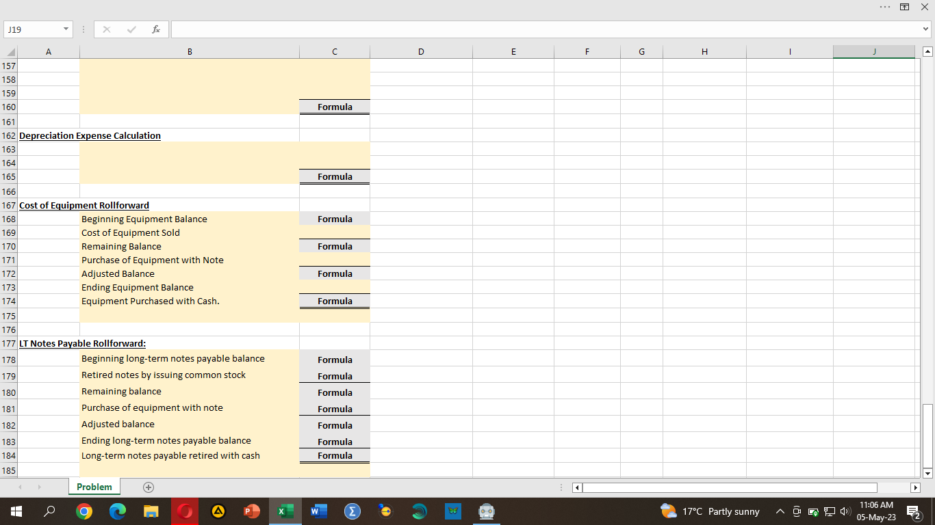The image size is (935, 525).
Task: Click the horizontal scrollbar left arrow
Action: coord(576,487)
